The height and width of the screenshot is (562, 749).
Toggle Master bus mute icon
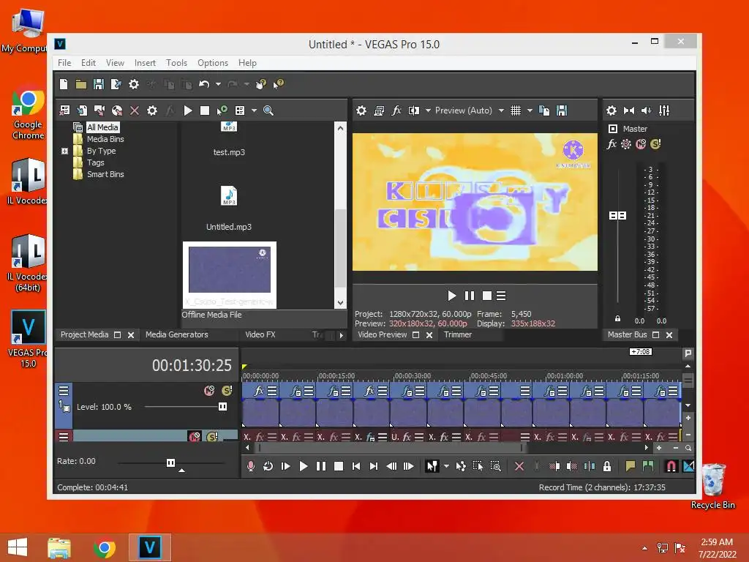tap(641, 144)
